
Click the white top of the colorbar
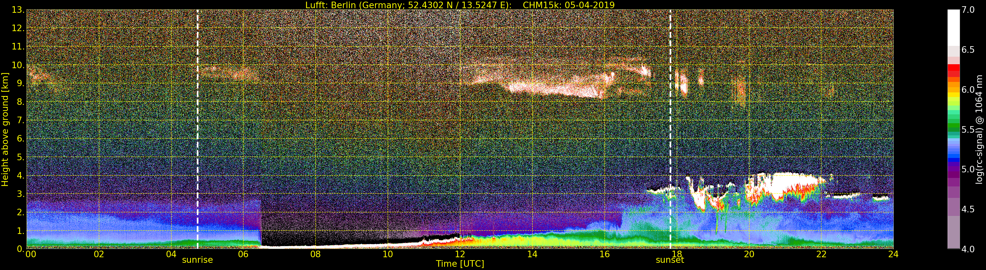[953, 28]
